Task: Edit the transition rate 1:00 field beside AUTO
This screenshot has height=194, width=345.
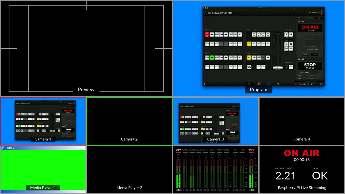Action: 268,68
